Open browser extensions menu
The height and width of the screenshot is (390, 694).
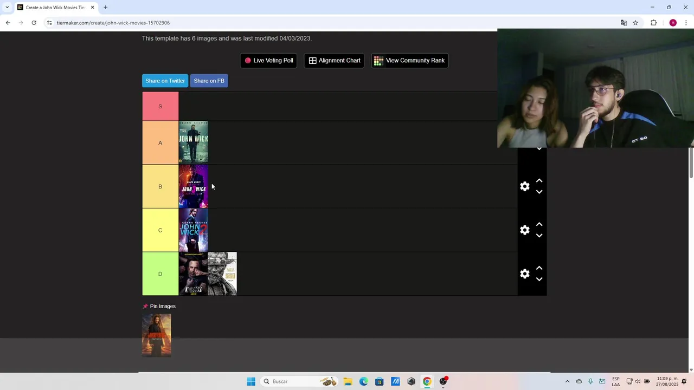point(653,23)
